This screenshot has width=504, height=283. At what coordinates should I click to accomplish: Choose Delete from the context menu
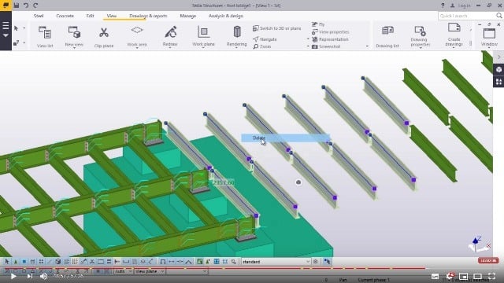pyautogui.click(x=285, y=138)
